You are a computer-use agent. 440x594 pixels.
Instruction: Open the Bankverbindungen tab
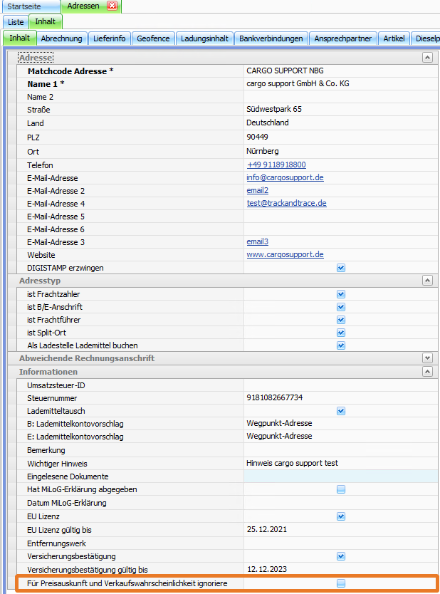(x=271, y=38)
